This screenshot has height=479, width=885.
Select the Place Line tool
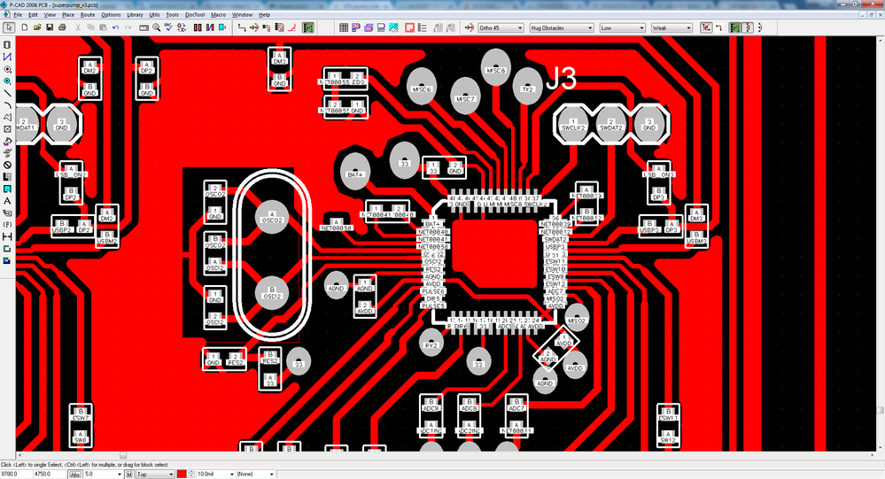point(7,93)
